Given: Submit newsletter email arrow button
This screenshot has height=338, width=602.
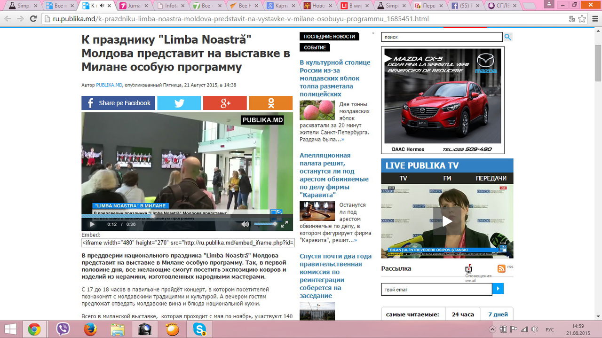Looking at the screenshot, I should (498, 289).
